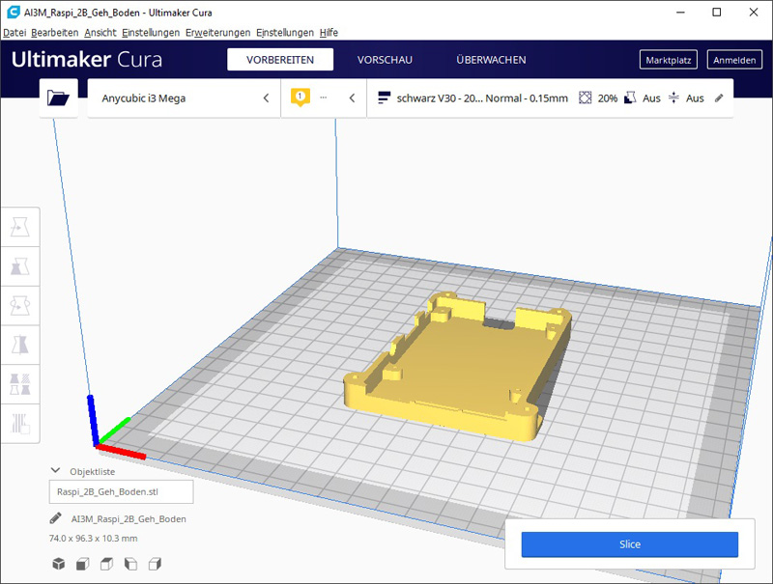This screenshot has height=584, width=773.
Task: Open Per Model Settings tool
Action: [20, 384]
